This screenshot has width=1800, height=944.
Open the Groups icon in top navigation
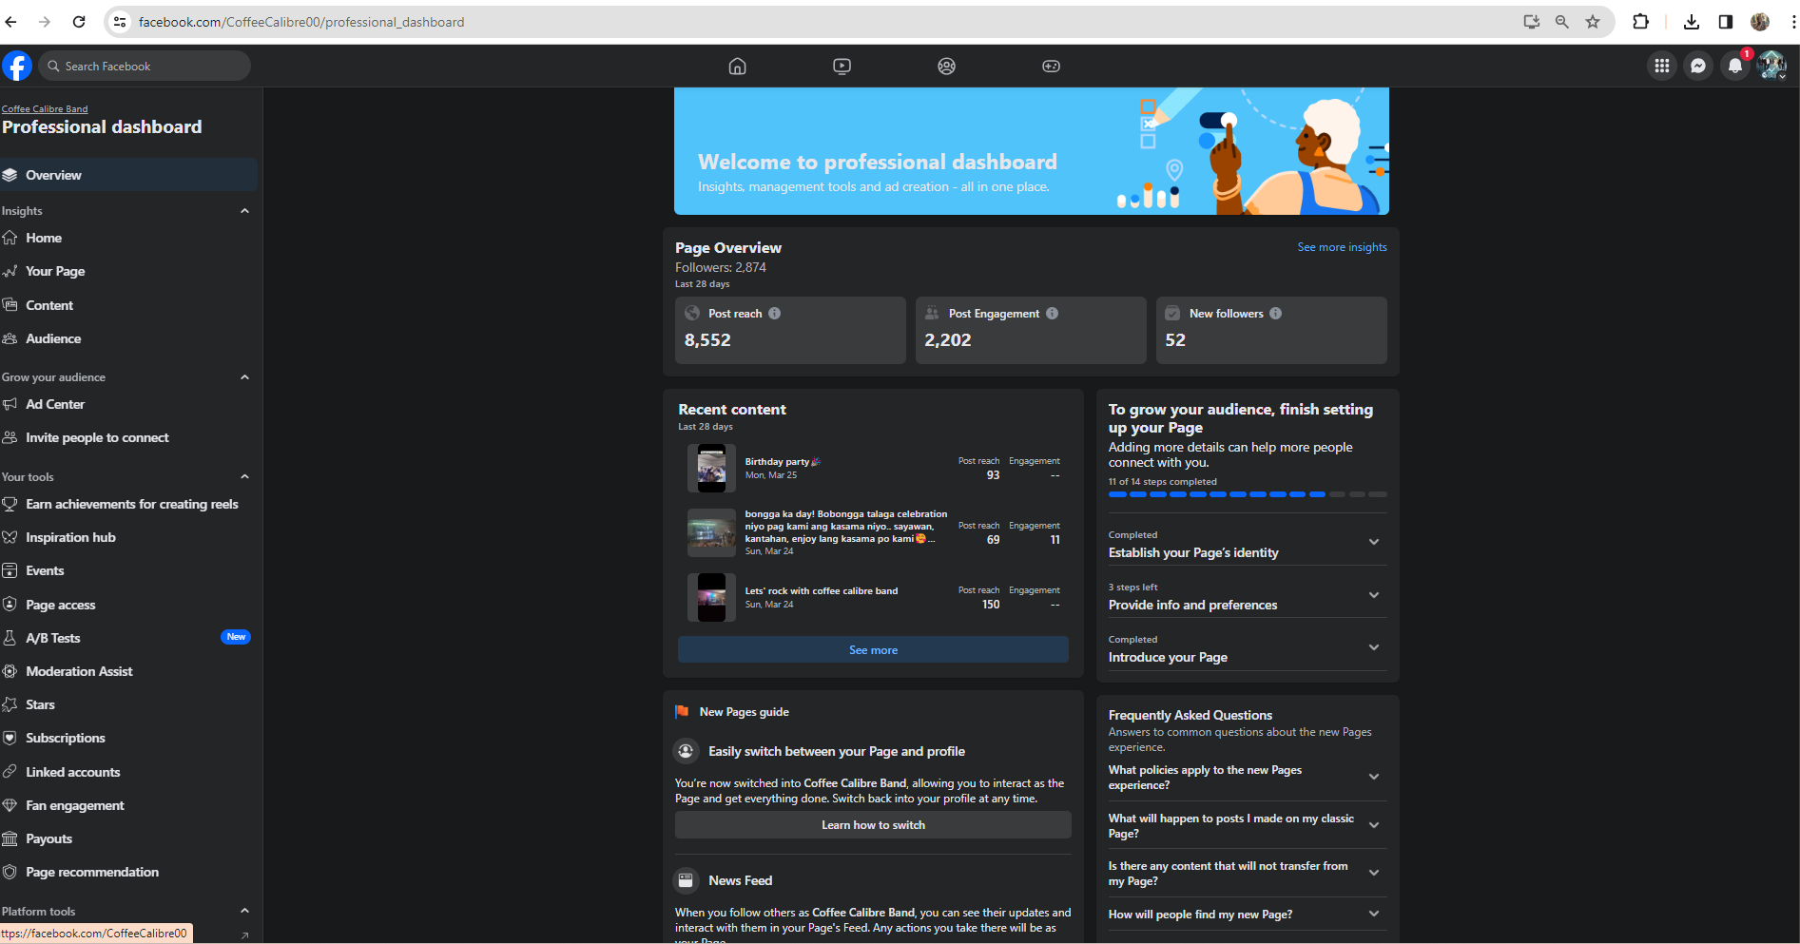[x=946, y=66]
